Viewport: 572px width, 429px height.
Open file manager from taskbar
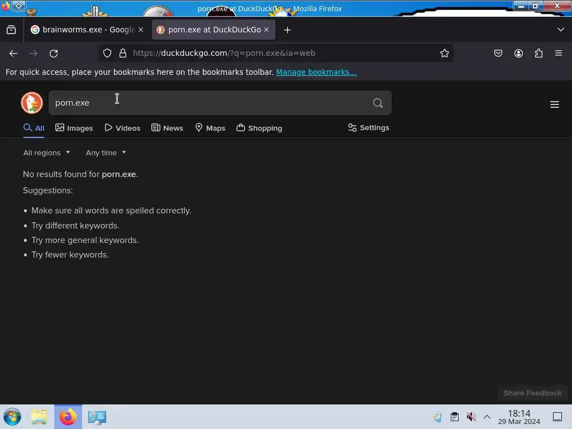click(39, 417)
